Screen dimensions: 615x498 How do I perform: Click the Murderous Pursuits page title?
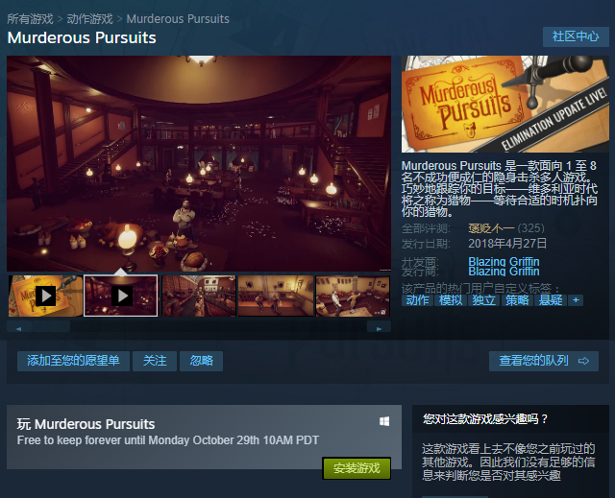click(x=82, y=38)
